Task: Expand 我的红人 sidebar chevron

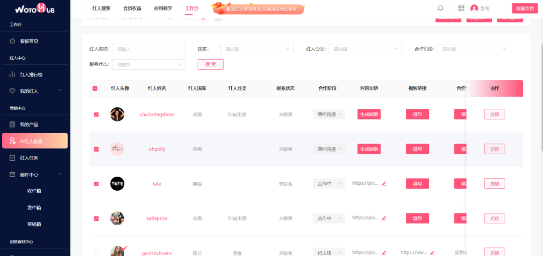Action: point(59,90)
